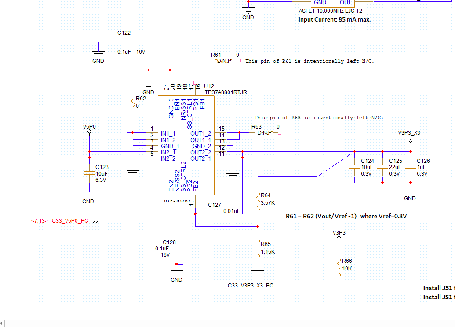
Task: Click pin name OUT2_2 on U12
Action: pyautogui.click(x=200, y=152)
